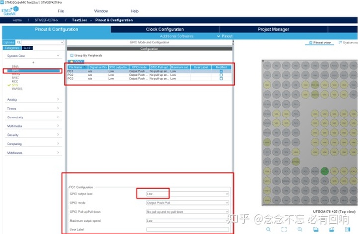Select the A->Z sorting tab

pos(27,48)
